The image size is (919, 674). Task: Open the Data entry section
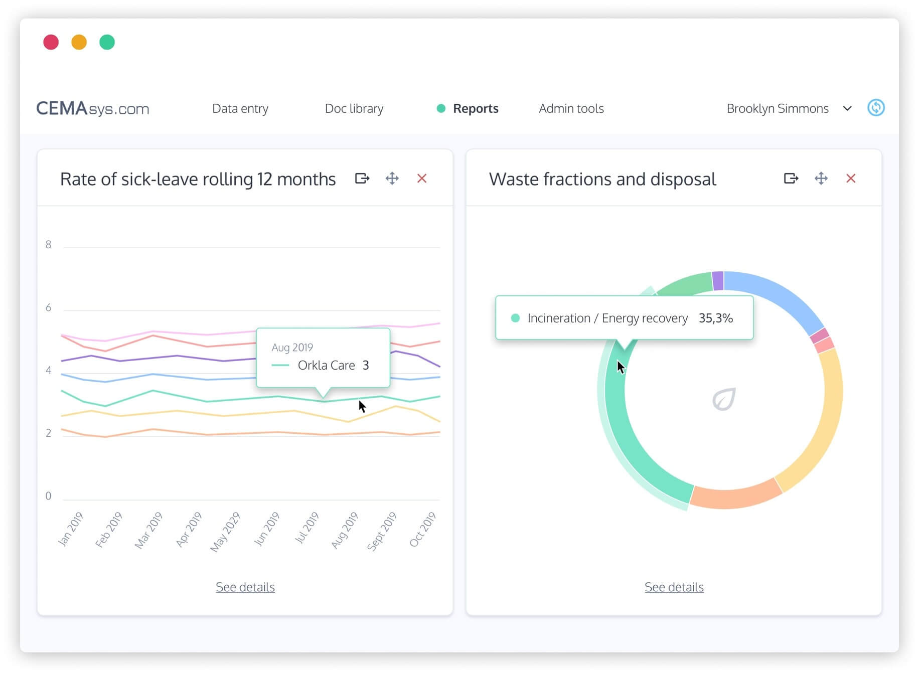click(x=240, y=108)
